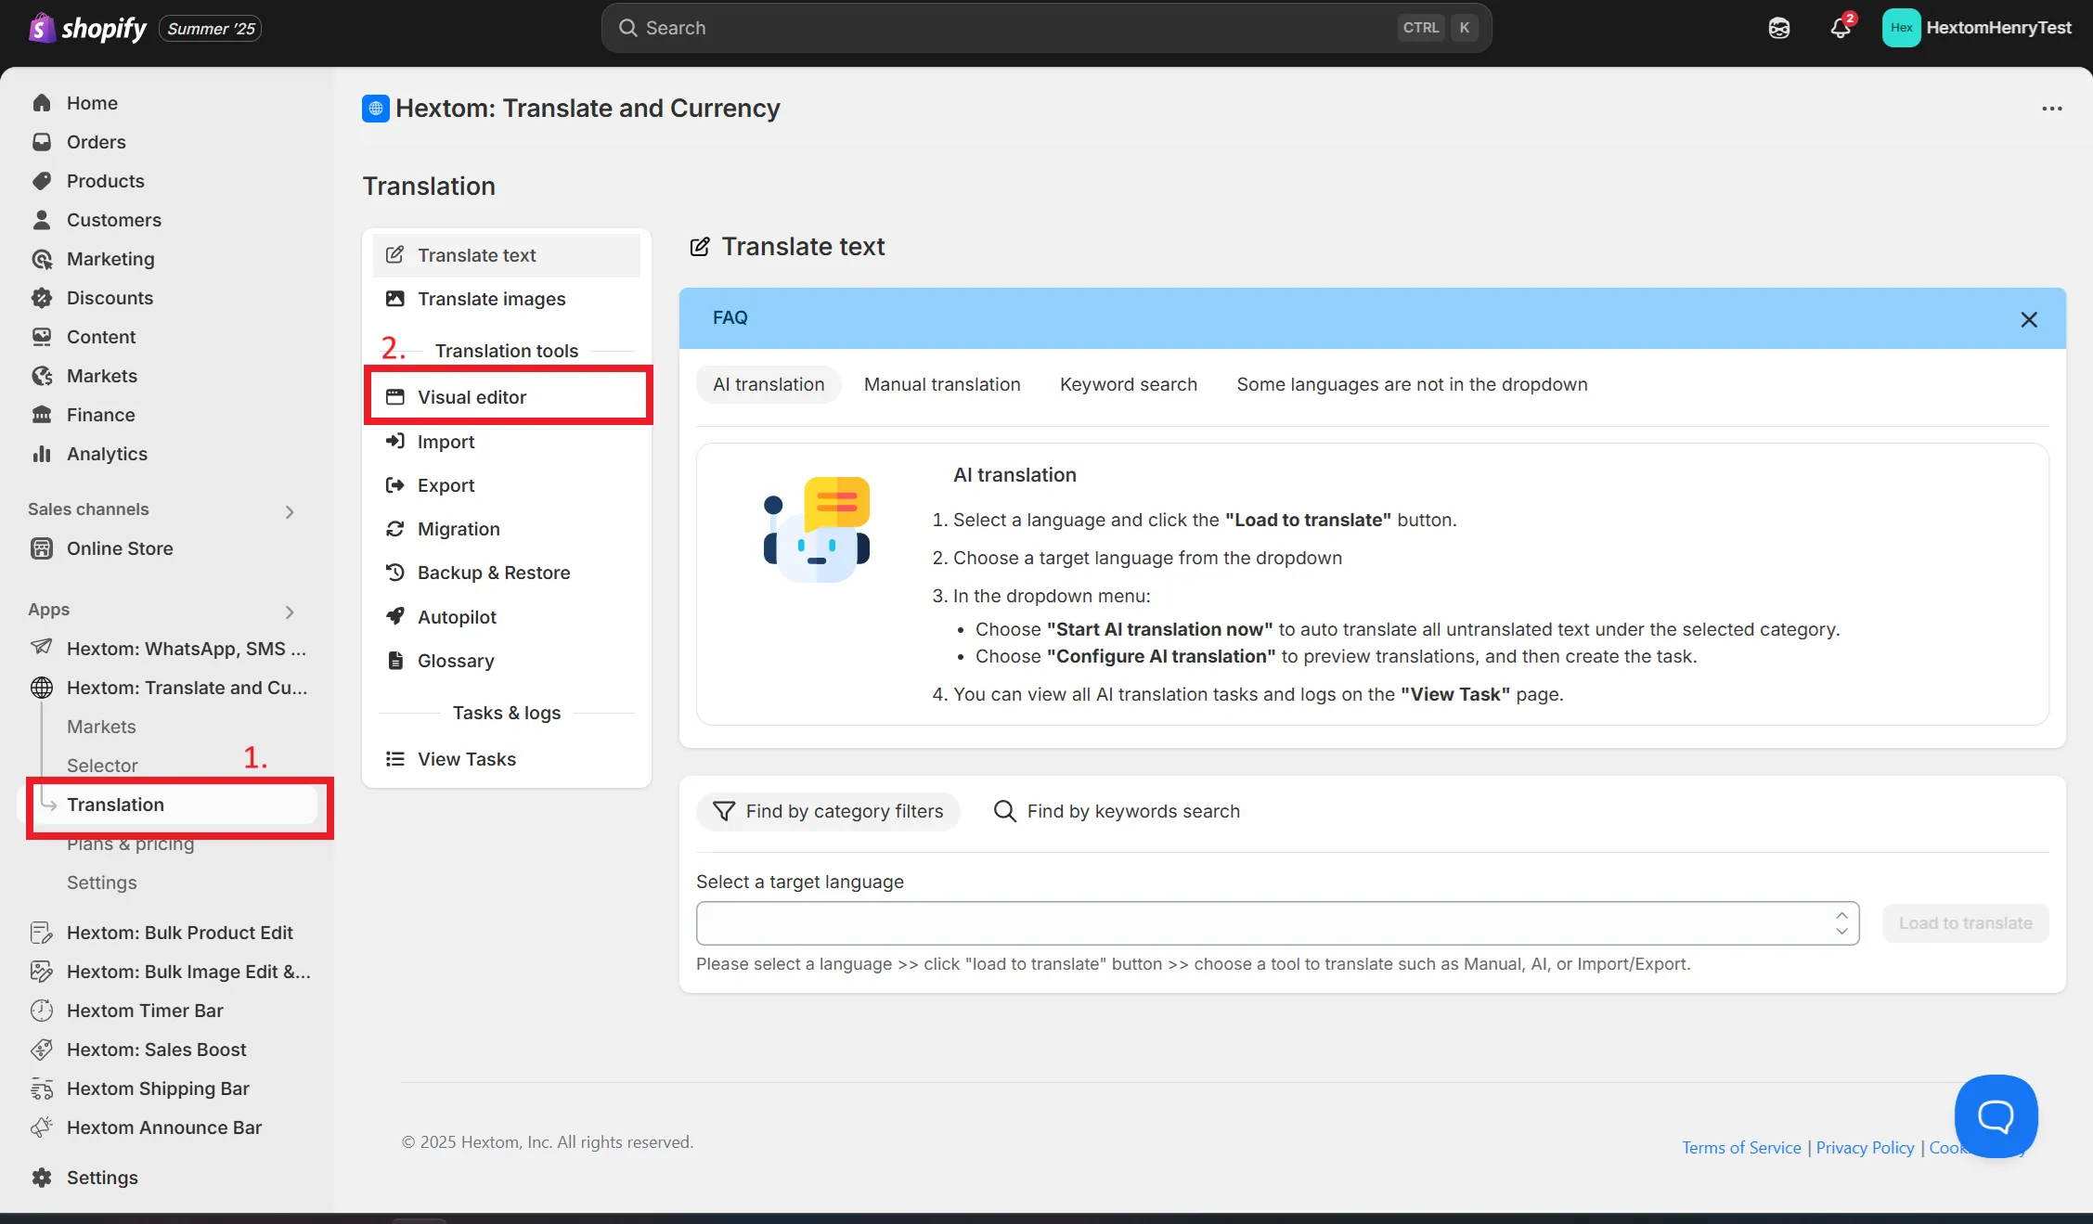Click the Summer '25 edition badge
Viewport: 2093px width, 1224px height.
[211, 29]
